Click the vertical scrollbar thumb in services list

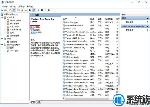click(x=119, y=81)
